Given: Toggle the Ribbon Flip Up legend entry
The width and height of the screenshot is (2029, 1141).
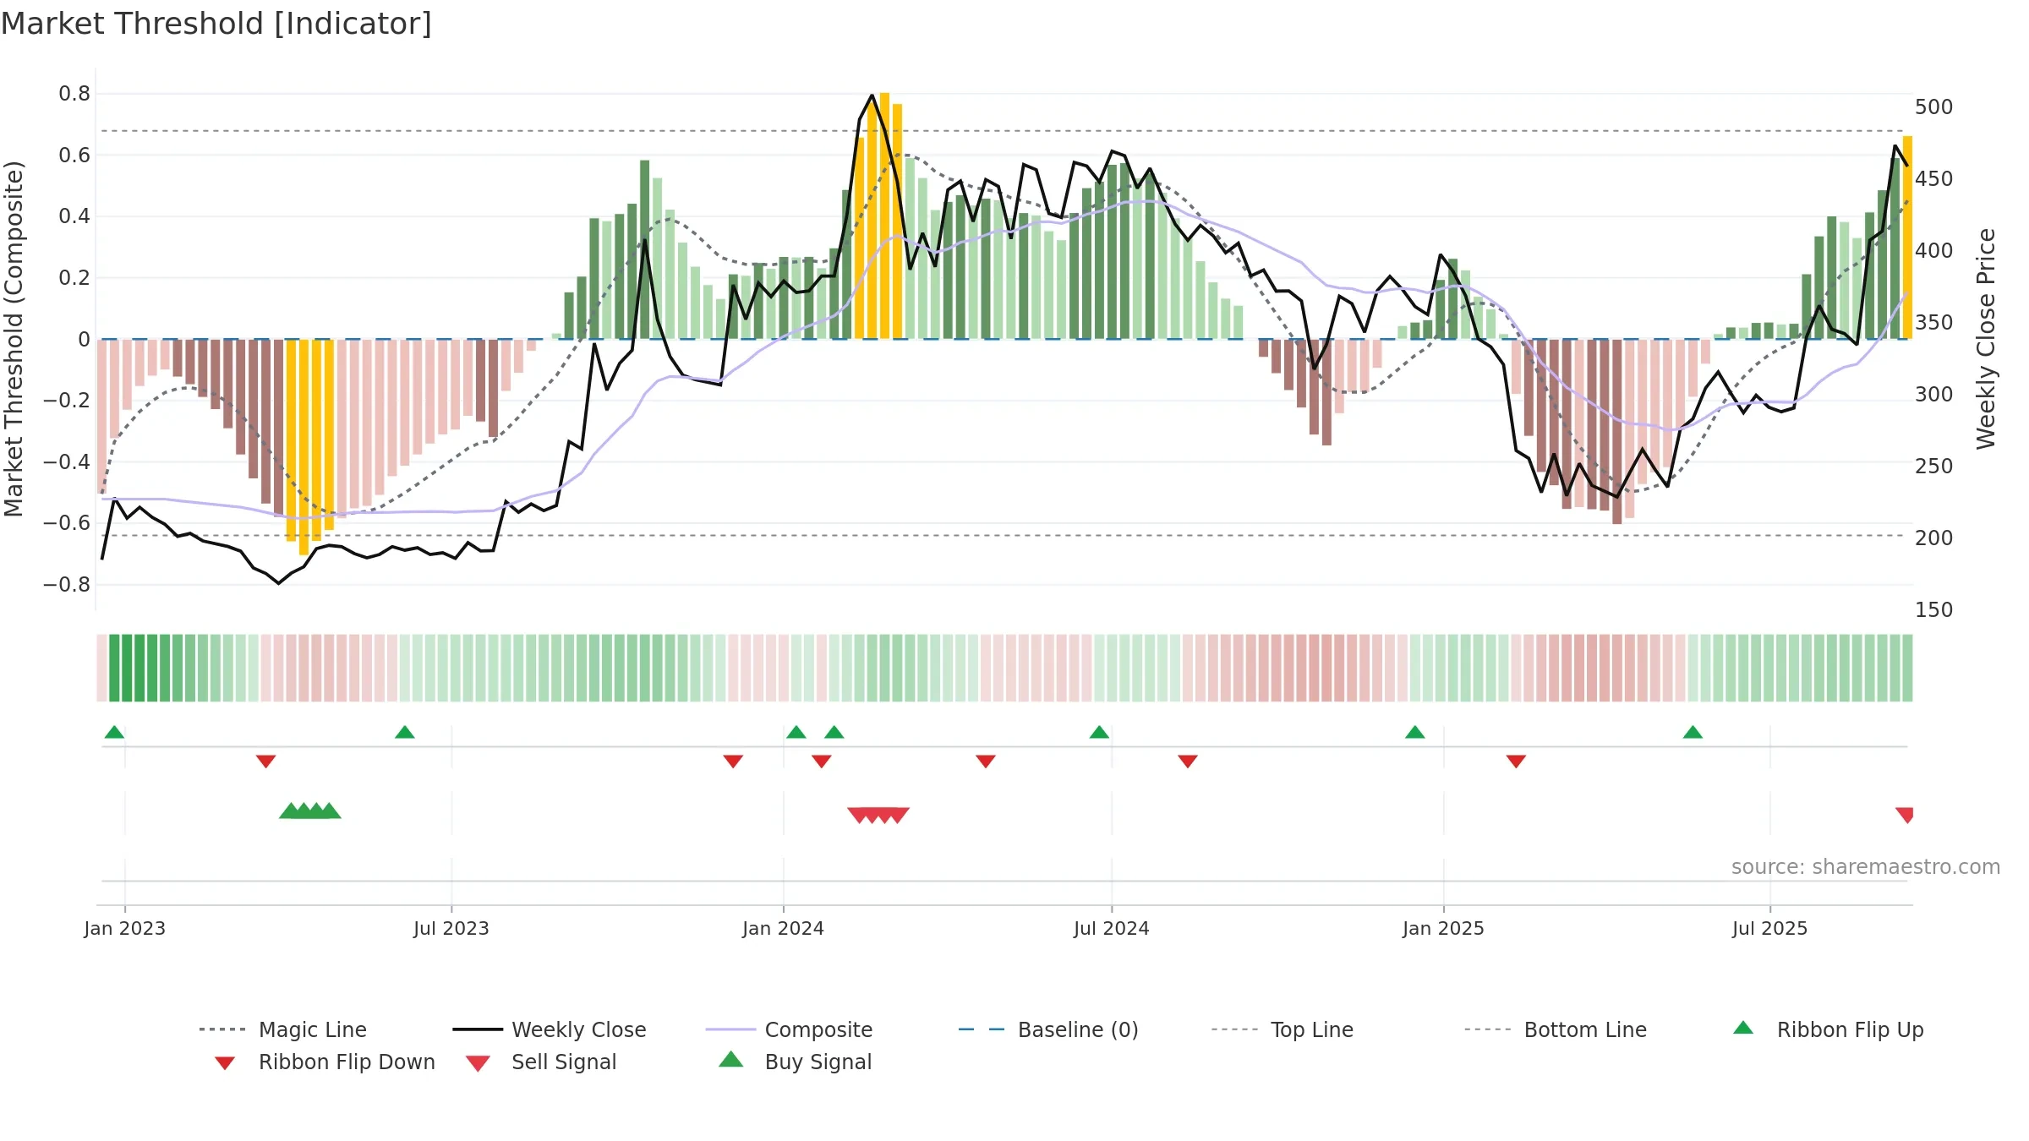Looking at the screenshot, I should pyautogui.click(x=1828, y=1029).
